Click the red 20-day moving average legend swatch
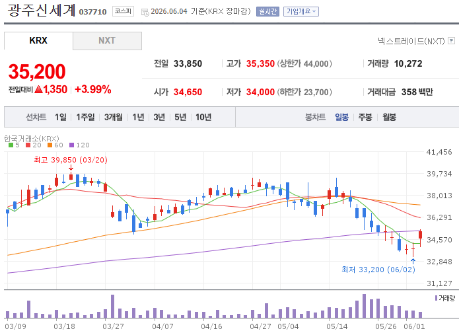The width and height of the screenshot is (459, 333). pos(28,145)
